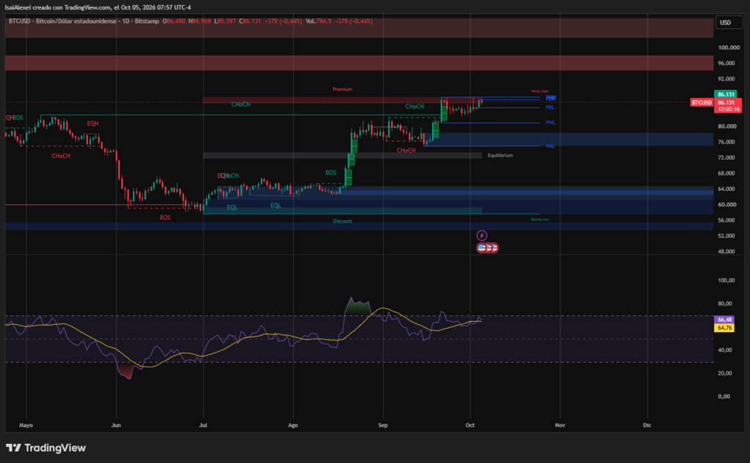Click the 'Sep' date on time axis
The image size is (750, 463).
coord(382,425)
